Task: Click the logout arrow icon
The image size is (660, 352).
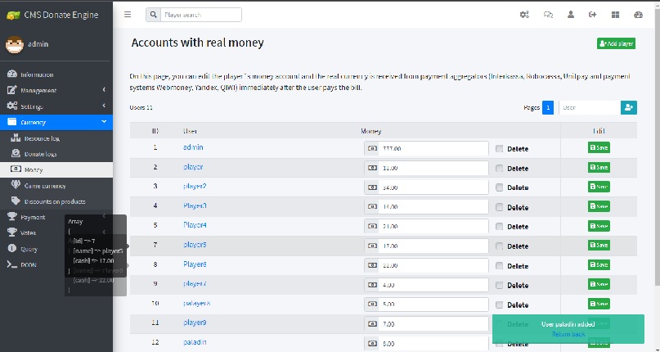Action: click(x=593, y=15)
